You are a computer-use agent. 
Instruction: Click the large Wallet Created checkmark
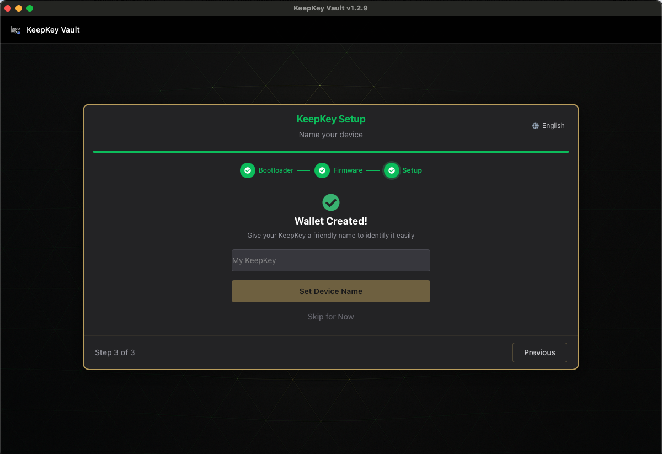(330, 202)
